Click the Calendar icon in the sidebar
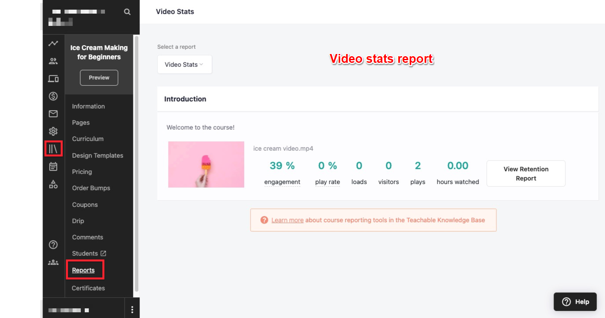 (53, 166)
